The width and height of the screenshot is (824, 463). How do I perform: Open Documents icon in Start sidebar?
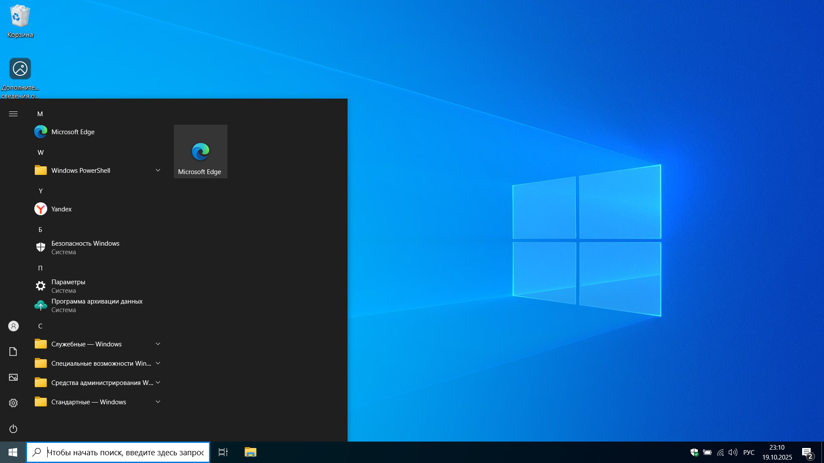coord(13,352)
